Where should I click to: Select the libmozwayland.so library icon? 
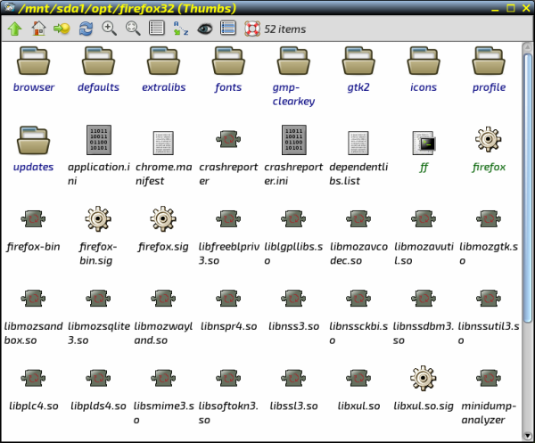click(x=163, y=299)
